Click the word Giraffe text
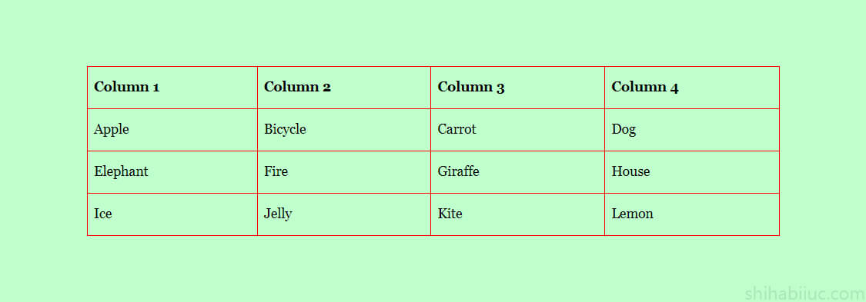866x302 pixels. (x=459, y=171)
